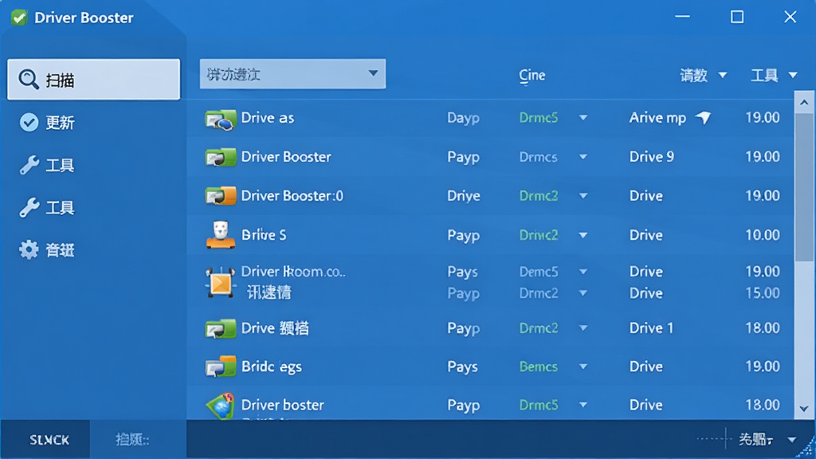Select the Driver boster entry name
Image resolution: width=816 pixels, height=459 pixels.
point(283,405)
